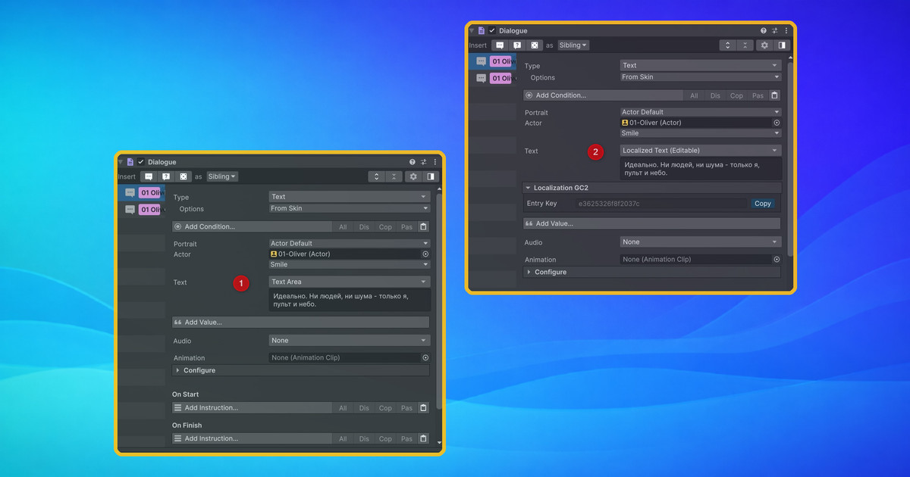The image size is (910, 477).
Task: Open Sibling dropdown in left Dialogue panel
Action: (222, 176)
